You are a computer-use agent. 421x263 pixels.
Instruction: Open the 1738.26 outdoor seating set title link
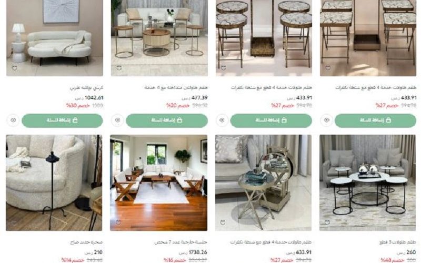tap(181, 242)
